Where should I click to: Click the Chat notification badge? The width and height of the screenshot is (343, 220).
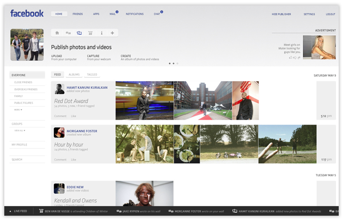click(162, 12)
